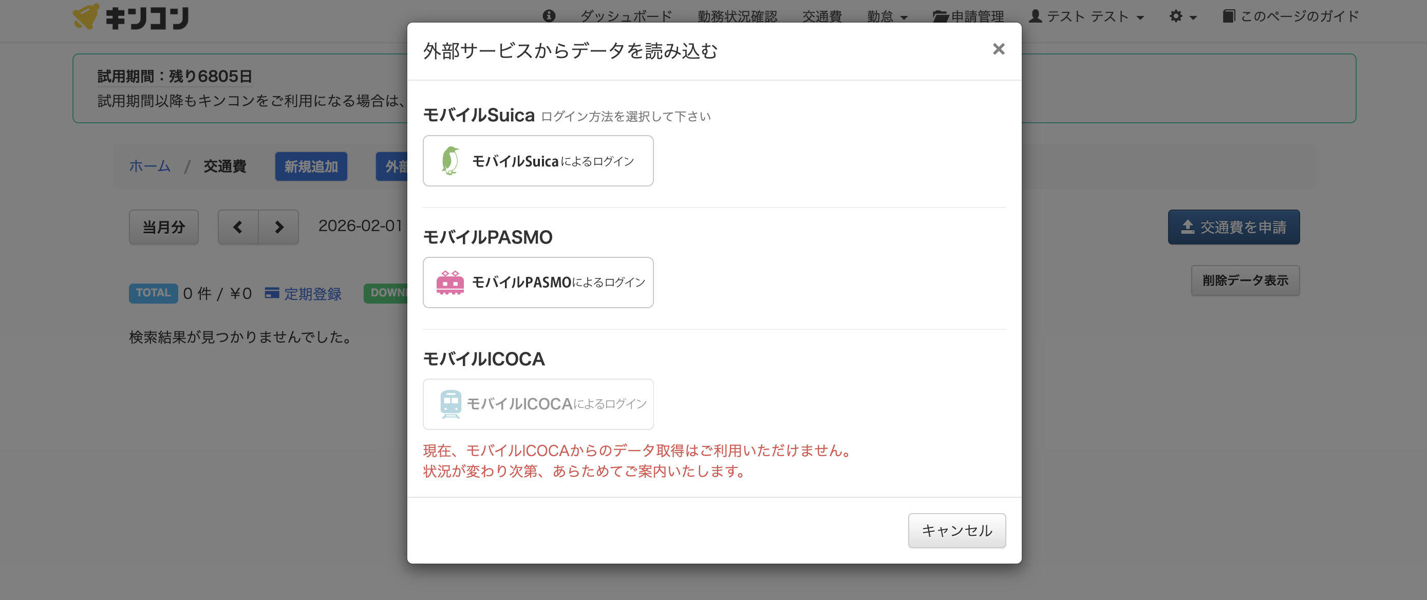Open the settings gear dropdown
Screen dimensions: 1427x600
tap(1182, 16)
